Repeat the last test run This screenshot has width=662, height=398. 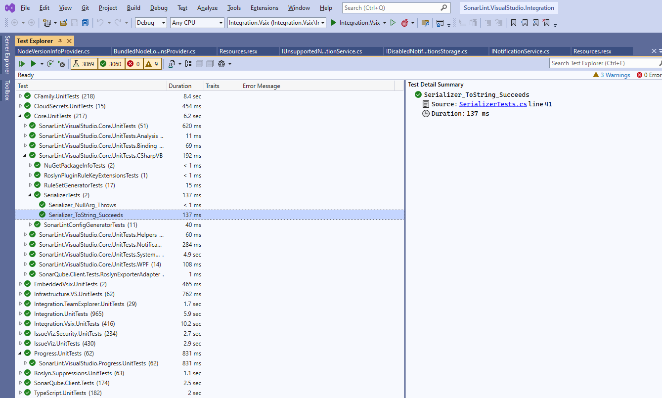click(49, 63)
